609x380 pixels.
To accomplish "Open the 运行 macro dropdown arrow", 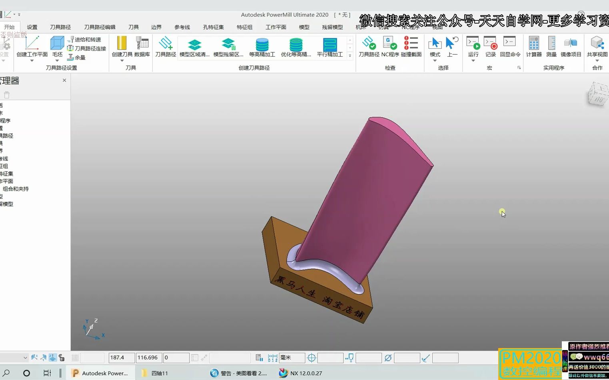I will pyautogui.click(x=473, y=61).
